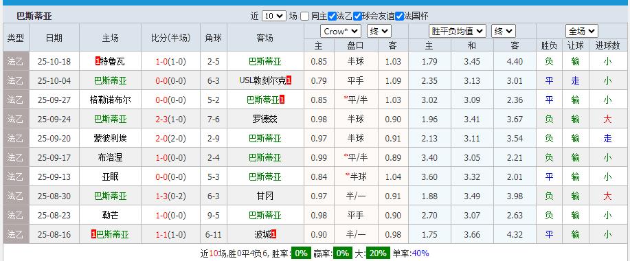Viewport: 630px width, 261px height.
Task: Uncheck the 法乙 filter checkbox
Action: click(x=332, y=16)
